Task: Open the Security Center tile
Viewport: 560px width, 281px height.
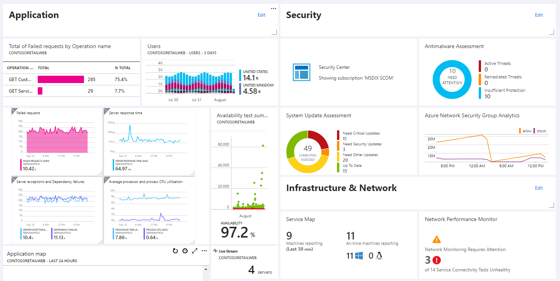Action: tap(349, 72)
